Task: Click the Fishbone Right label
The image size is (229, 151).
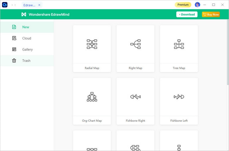Action: tap(135, 121)
